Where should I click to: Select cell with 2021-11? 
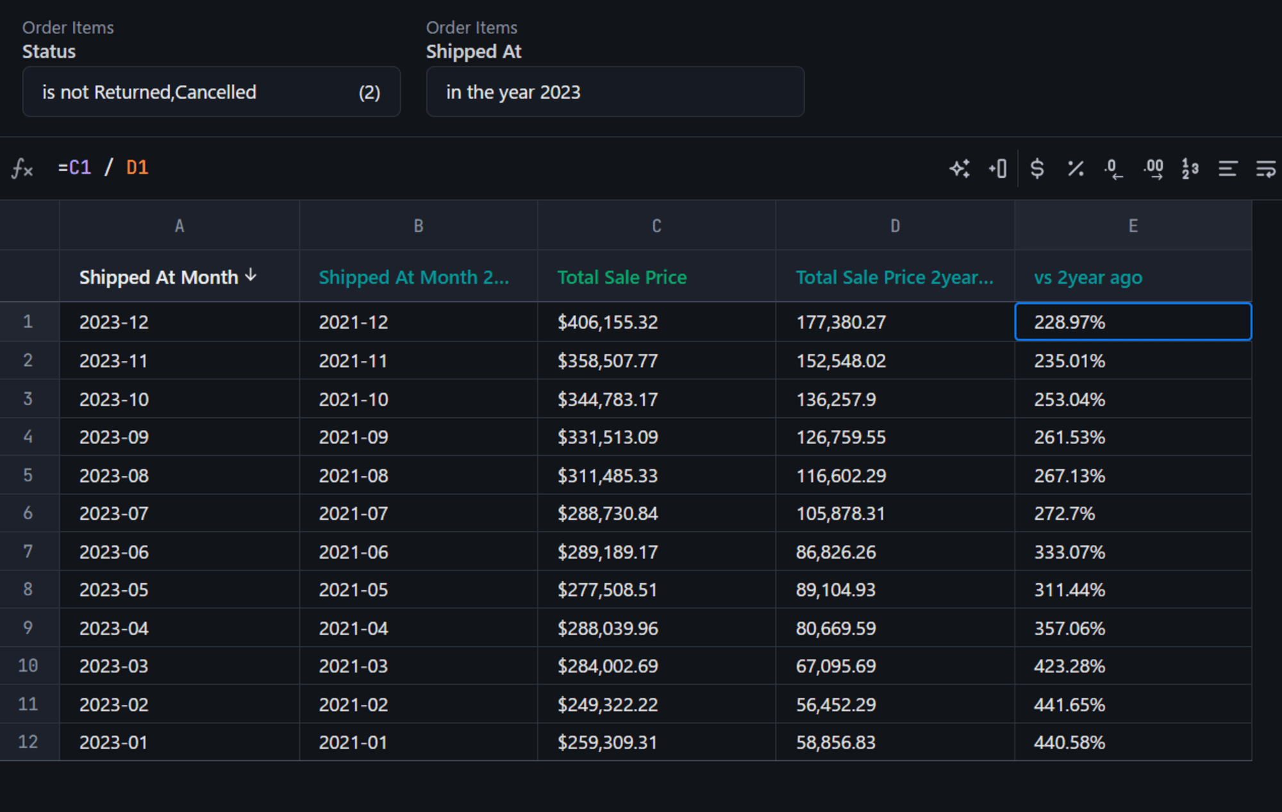click(x=419, y=361)
